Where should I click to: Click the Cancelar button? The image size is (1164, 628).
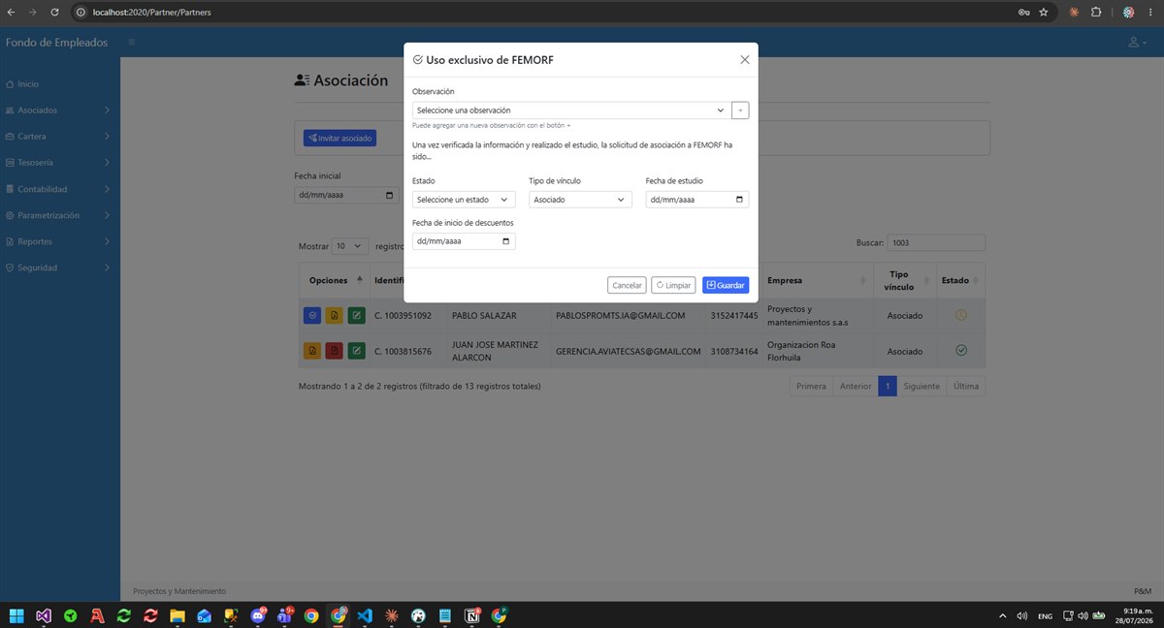coord(627,286)
